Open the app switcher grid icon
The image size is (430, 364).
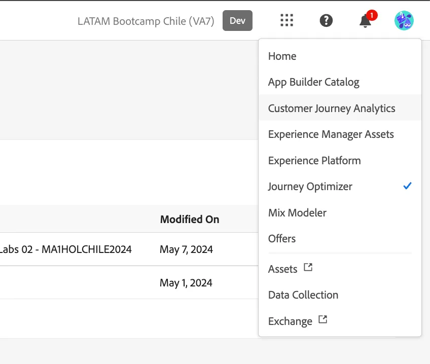287,21
